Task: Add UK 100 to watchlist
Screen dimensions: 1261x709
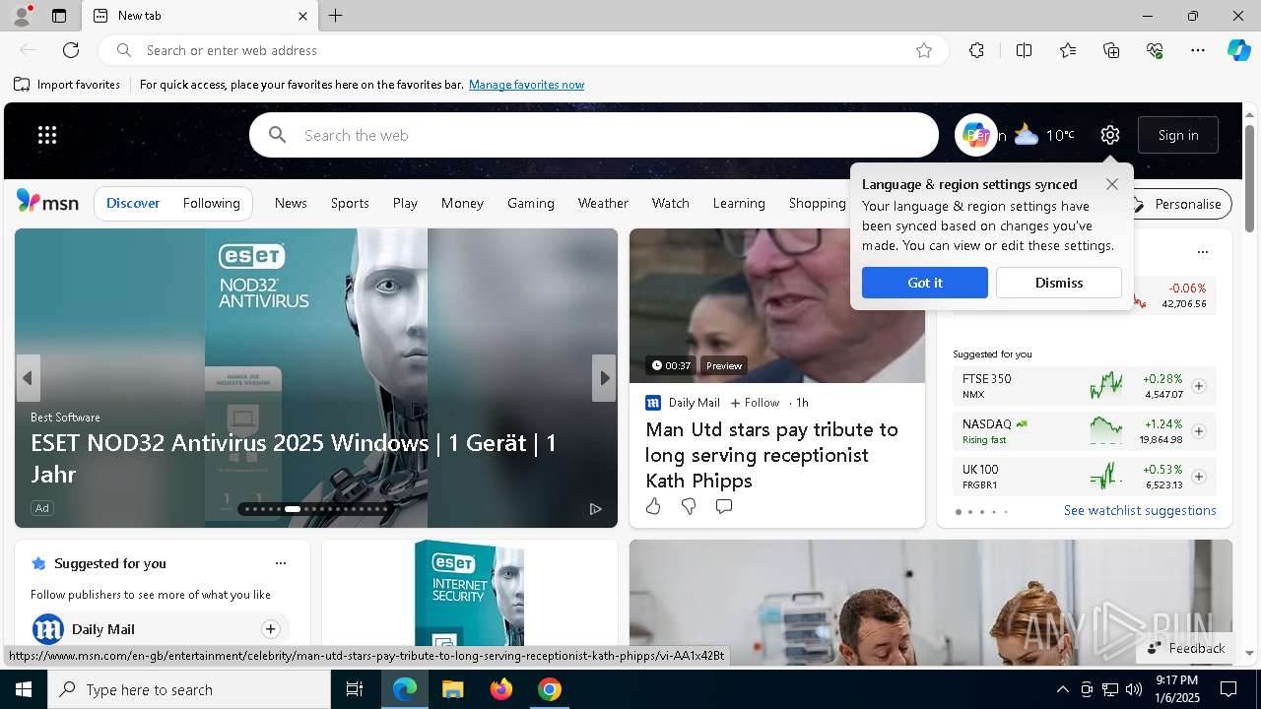Action: coord(1199,477)
